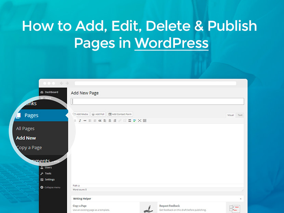
Task: Open Dashboard in the sidebar
Action: click(49, 92)
